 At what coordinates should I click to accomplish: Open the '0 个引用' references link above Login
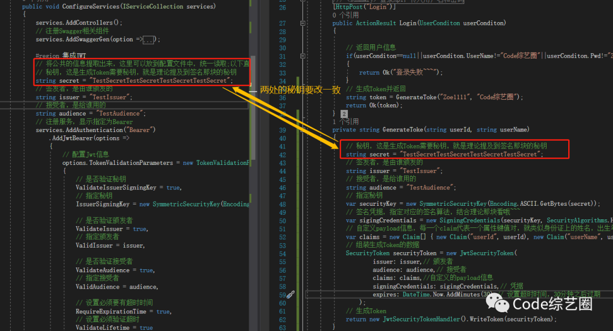pos(342,15)
